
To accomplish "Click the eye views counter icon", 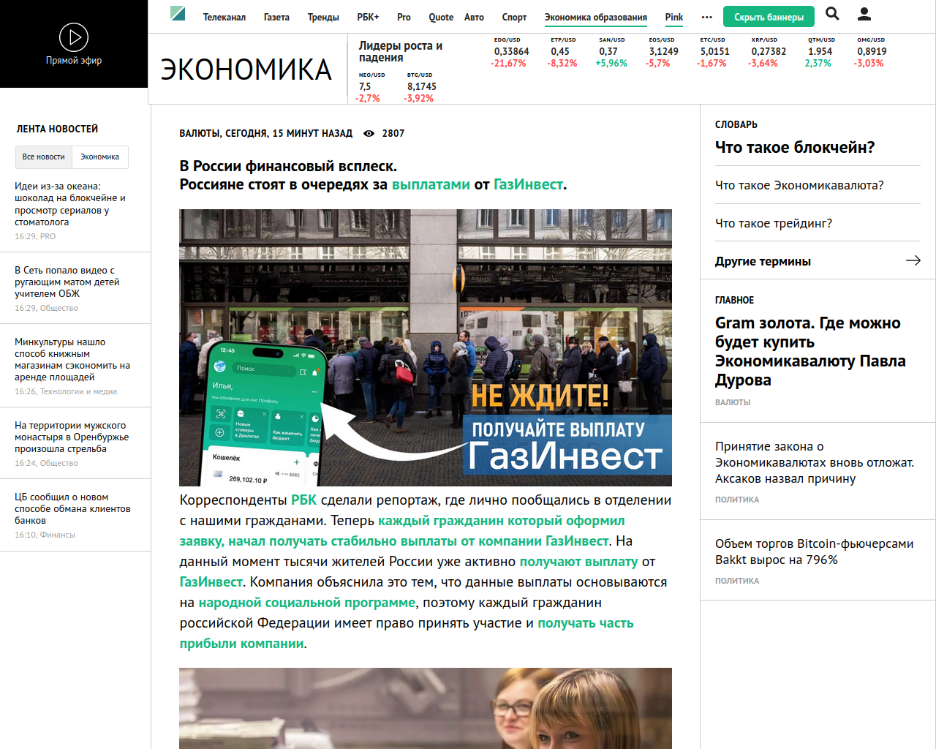I will point(369,133).
